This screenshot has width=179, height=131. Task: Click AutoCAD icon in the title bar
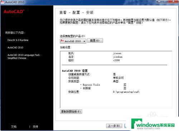2,2
